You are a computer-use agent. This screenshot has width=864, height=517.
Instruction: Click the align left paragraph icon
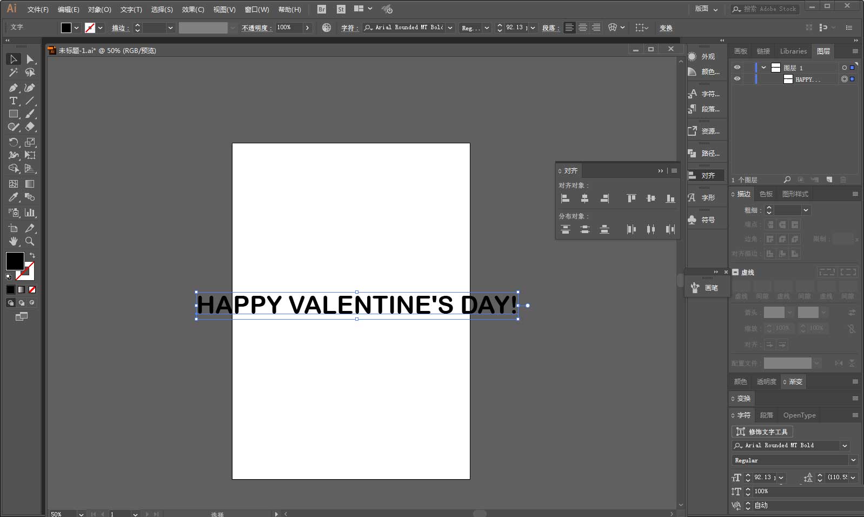pos(569,28)
